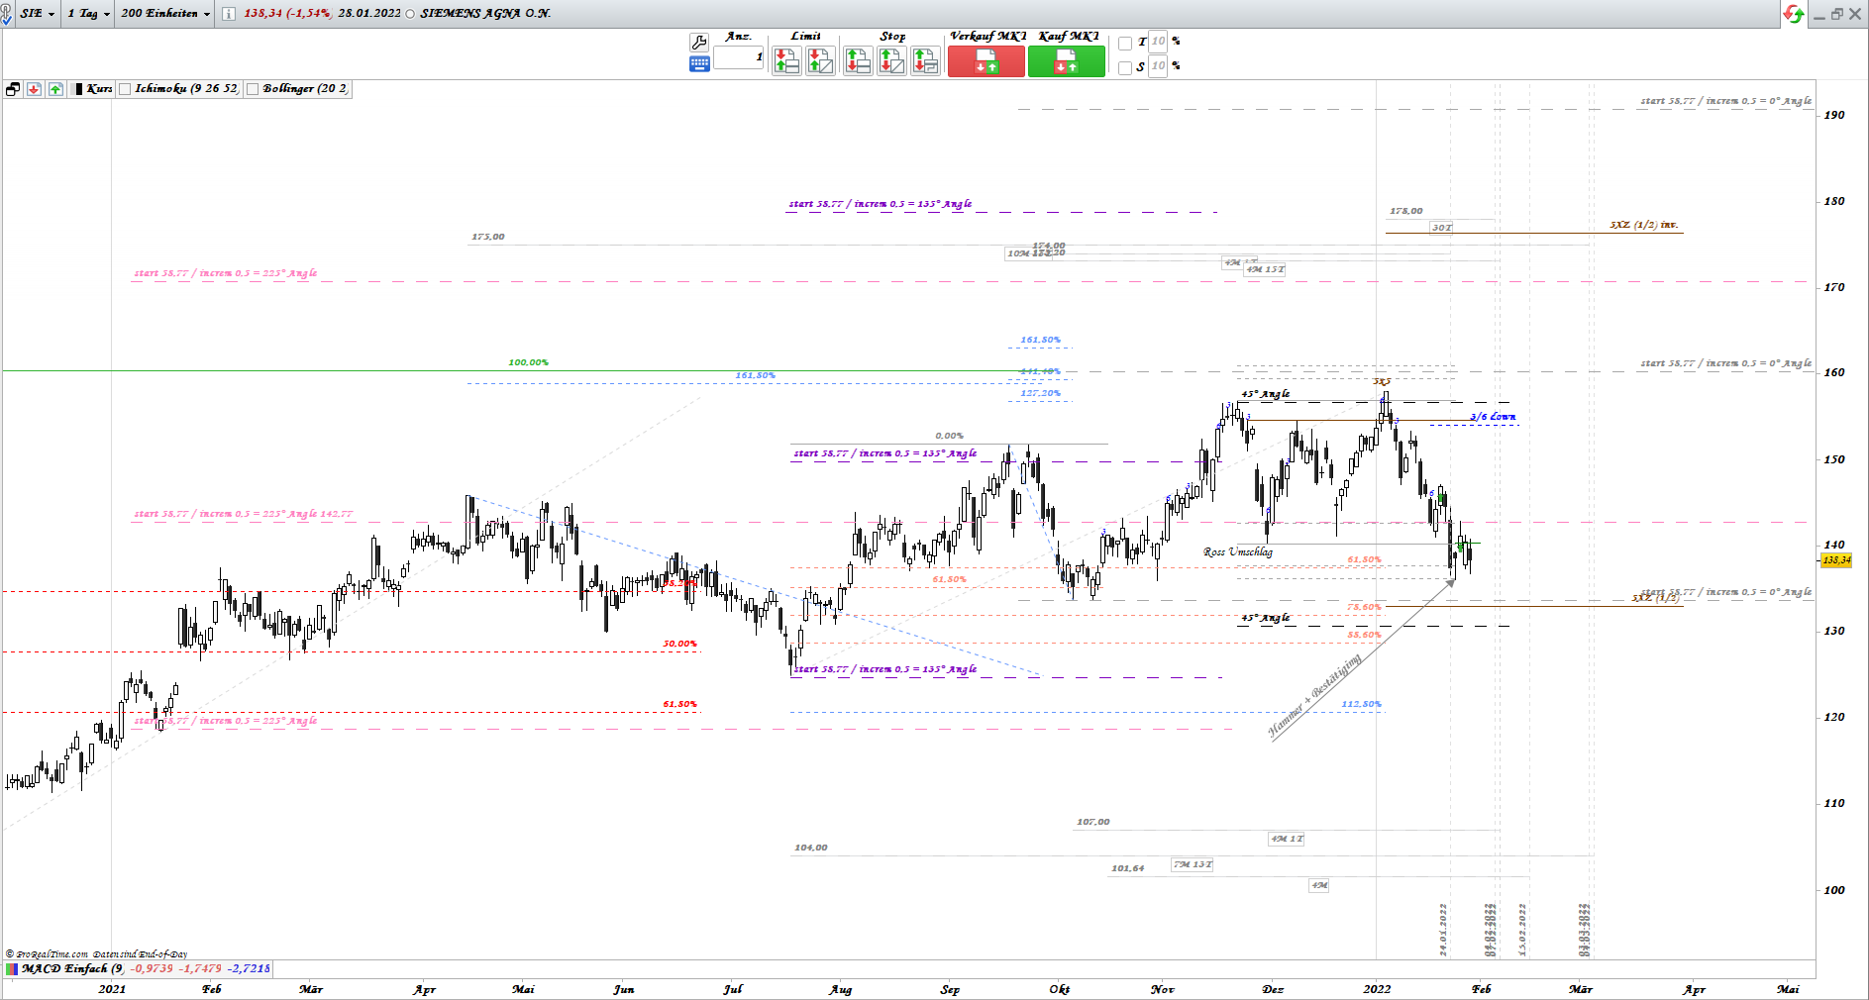Open the wrench settings for order toolbar
The height and width of the screenshot is (1000, 1869).
[x=698, y=43]
